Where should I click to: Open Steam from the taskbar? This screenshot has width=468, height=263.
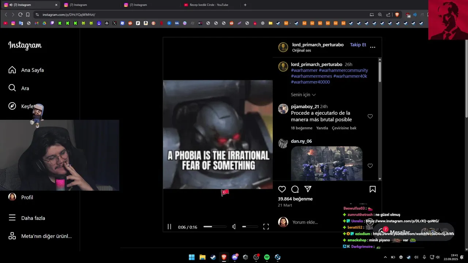coord(213,257)
